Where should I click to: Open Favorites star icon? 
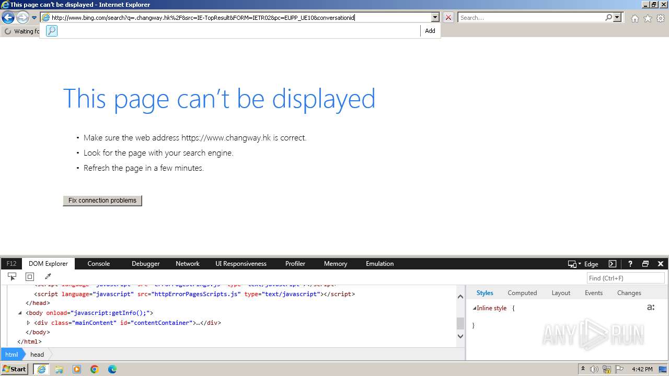[x=648, y=18]
